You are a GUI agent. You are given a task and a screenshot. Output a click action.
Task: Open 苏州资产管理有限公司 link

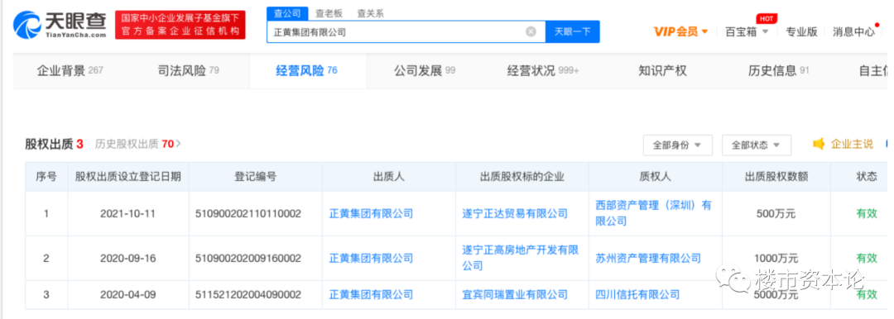pos(647,258)
